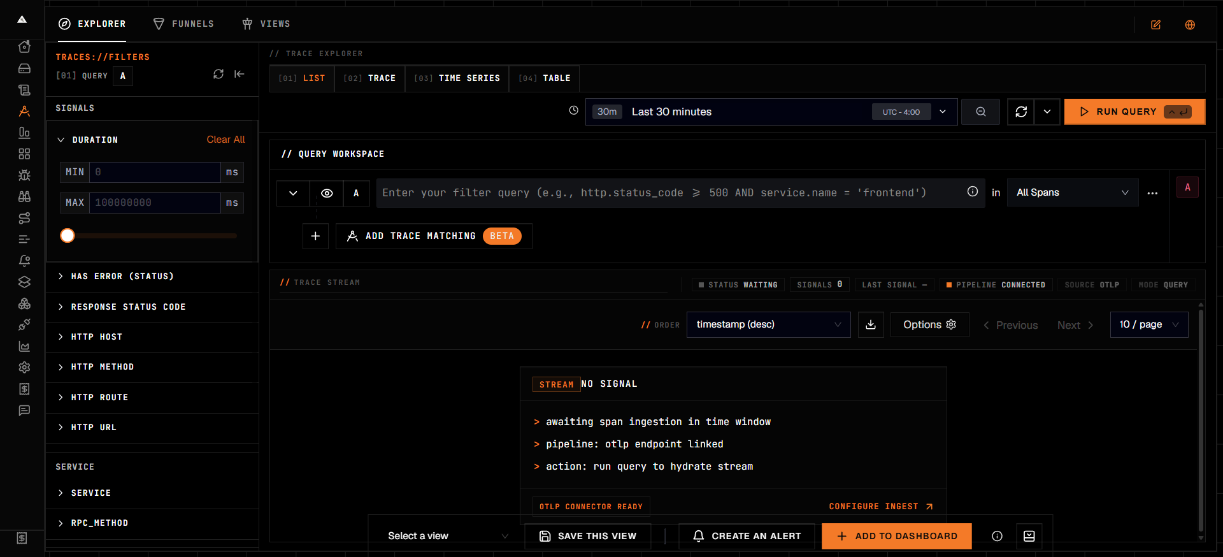Image resolution: width=1223 pixels, height=557 pixels.
Task: Open the Last 30 minutes time range dropdown
Action: (771, 112)
